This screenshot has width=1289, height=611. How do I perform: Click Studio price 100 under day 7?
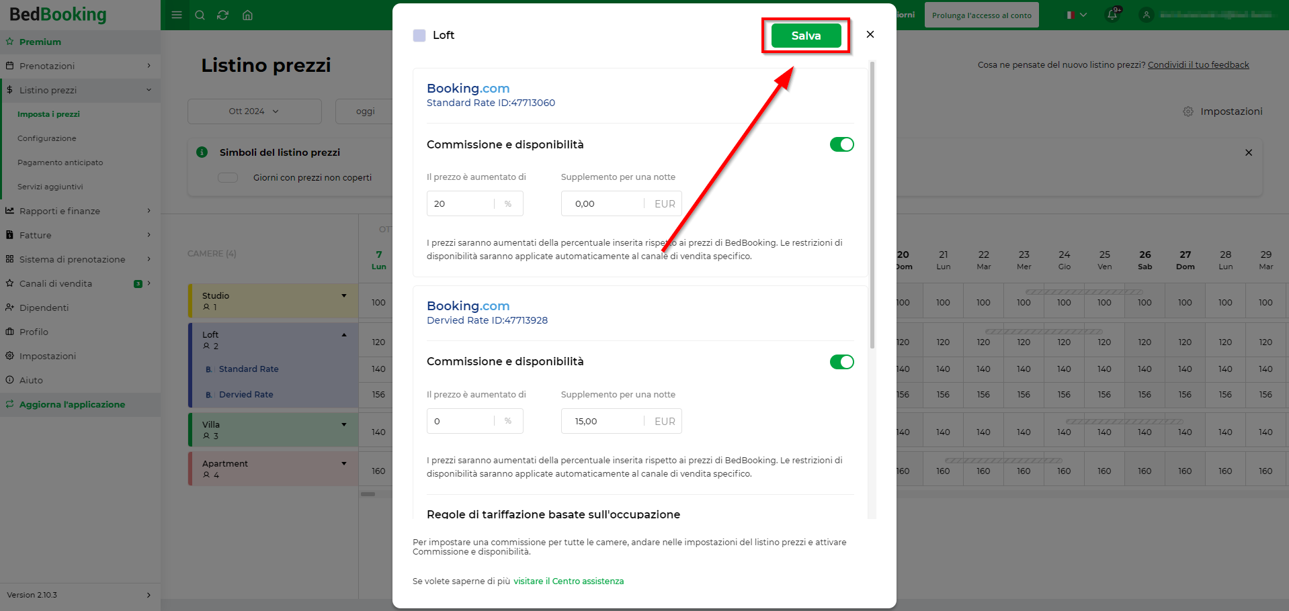click(378, 303)
